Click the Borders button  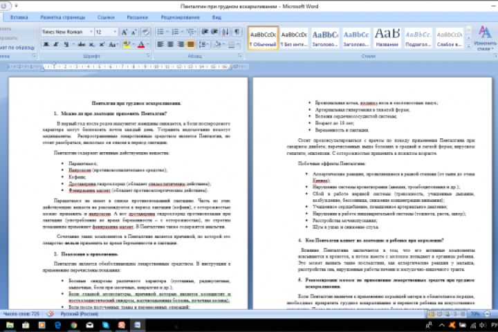click(x=232, y=44)
